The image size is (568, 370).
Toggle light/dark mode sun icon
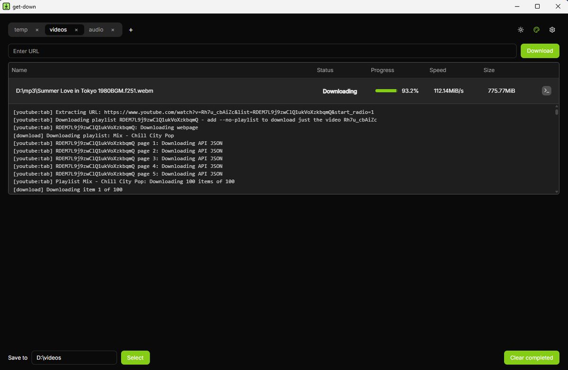pyautogui.click(x=521, y=30)
